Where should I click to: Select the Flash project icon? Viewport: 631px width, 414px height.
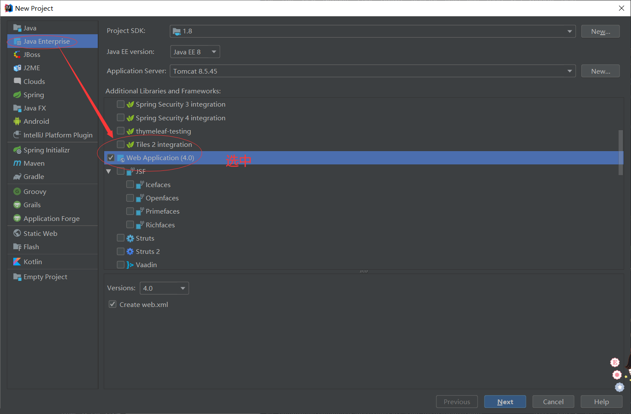(x=17, y=247)
